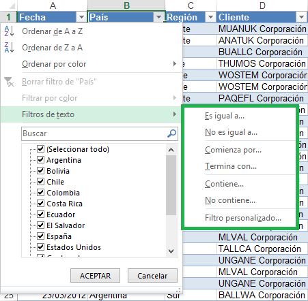Click the Z to A sort icon
This screenshot has width=308, height=301.
tap(9, 48)
